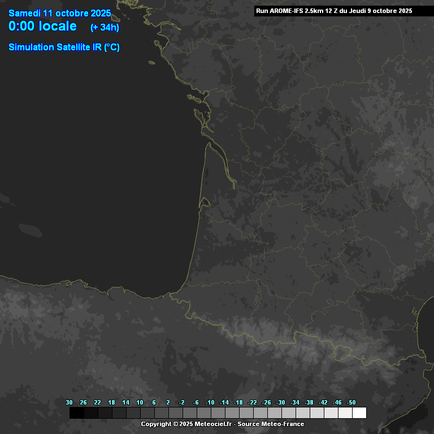Select the -30°C legend swatch
The height and width of the screenshot is (434, 434).
point(288,413)
